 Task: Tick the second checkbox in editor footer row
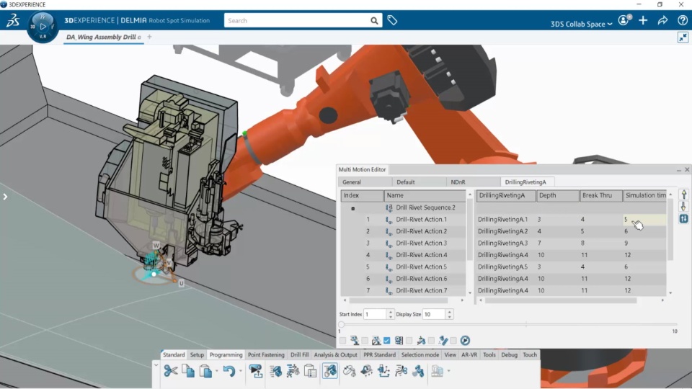pos(365,341)
